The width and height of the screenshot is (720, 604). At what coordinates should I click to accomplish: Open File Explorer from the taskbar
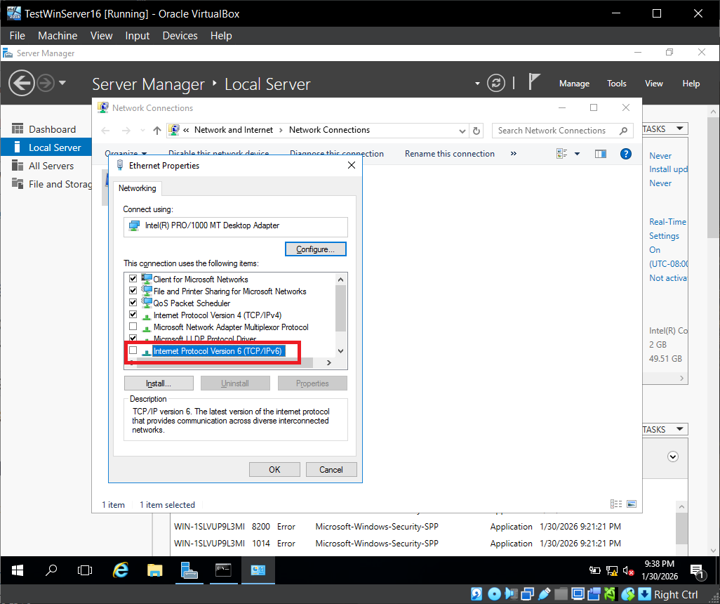click(154, 570)
